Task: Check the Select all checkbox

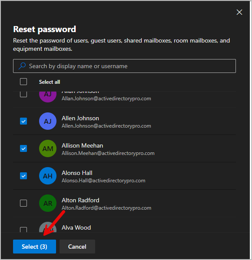Action: click(23, 82)
